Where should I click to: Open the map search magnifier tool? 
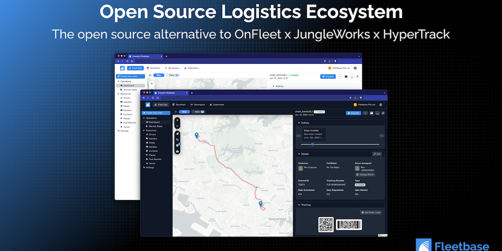(x=177, y=140)
